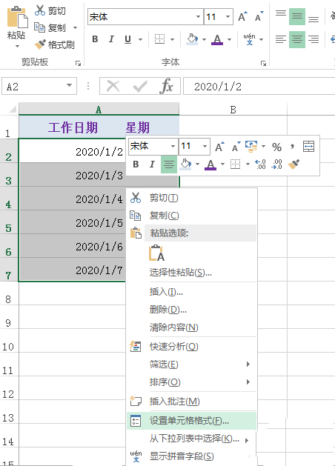Image resolution: width=335 pixels, height=466 pixels.
Task: Click the Copy icon in the ribbon clipboard group
Action: click(39, 27)
